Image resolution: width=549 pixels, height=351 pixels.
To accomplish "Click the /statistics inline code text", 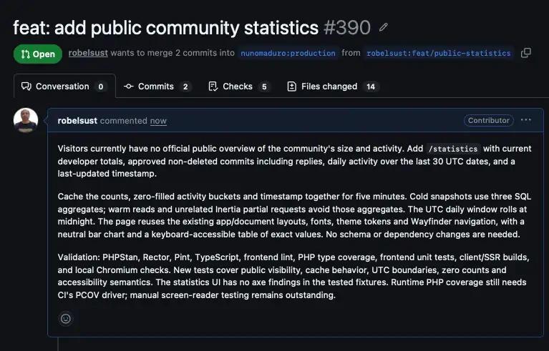I will (x=453, y=149).
